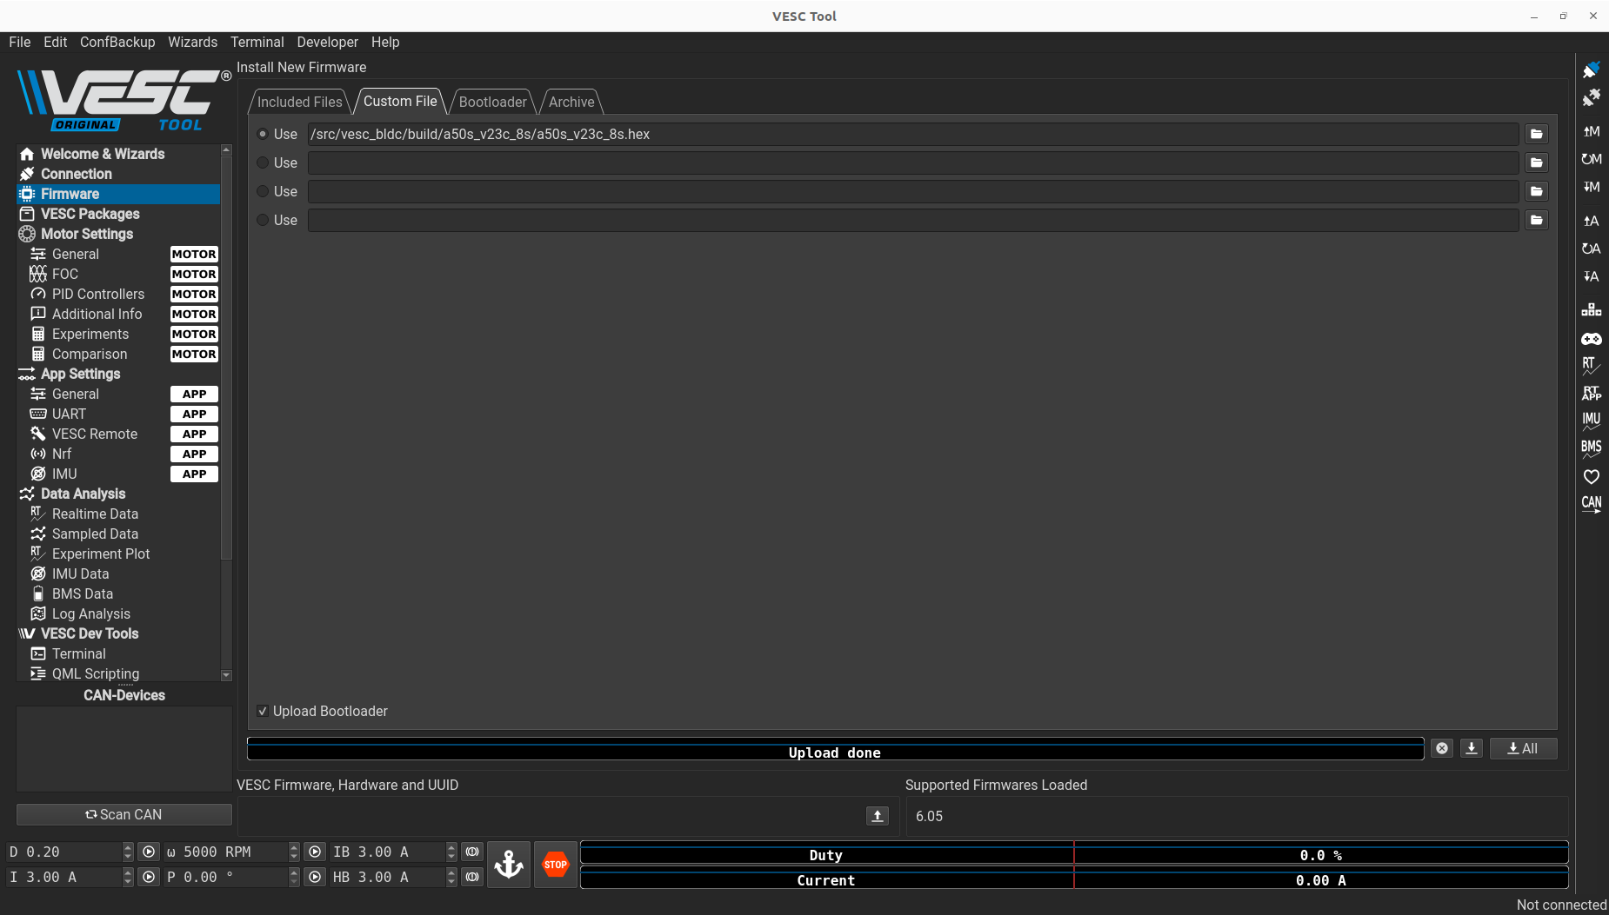Write app configuration using the A-up icon
The height and width of the screenshot is (915, 1609).
1592,221
